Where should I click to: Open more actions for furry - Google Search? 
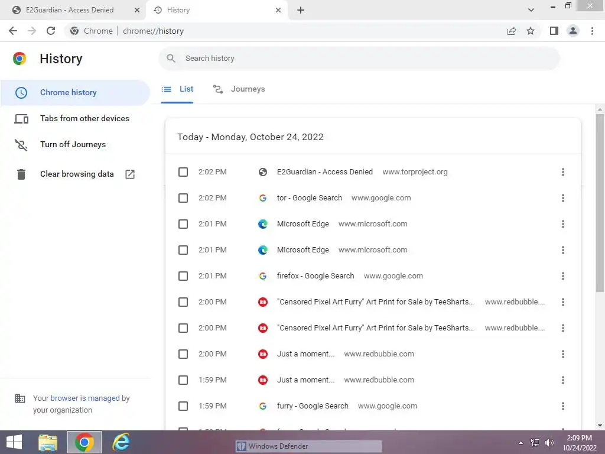[x=563, y=406]
